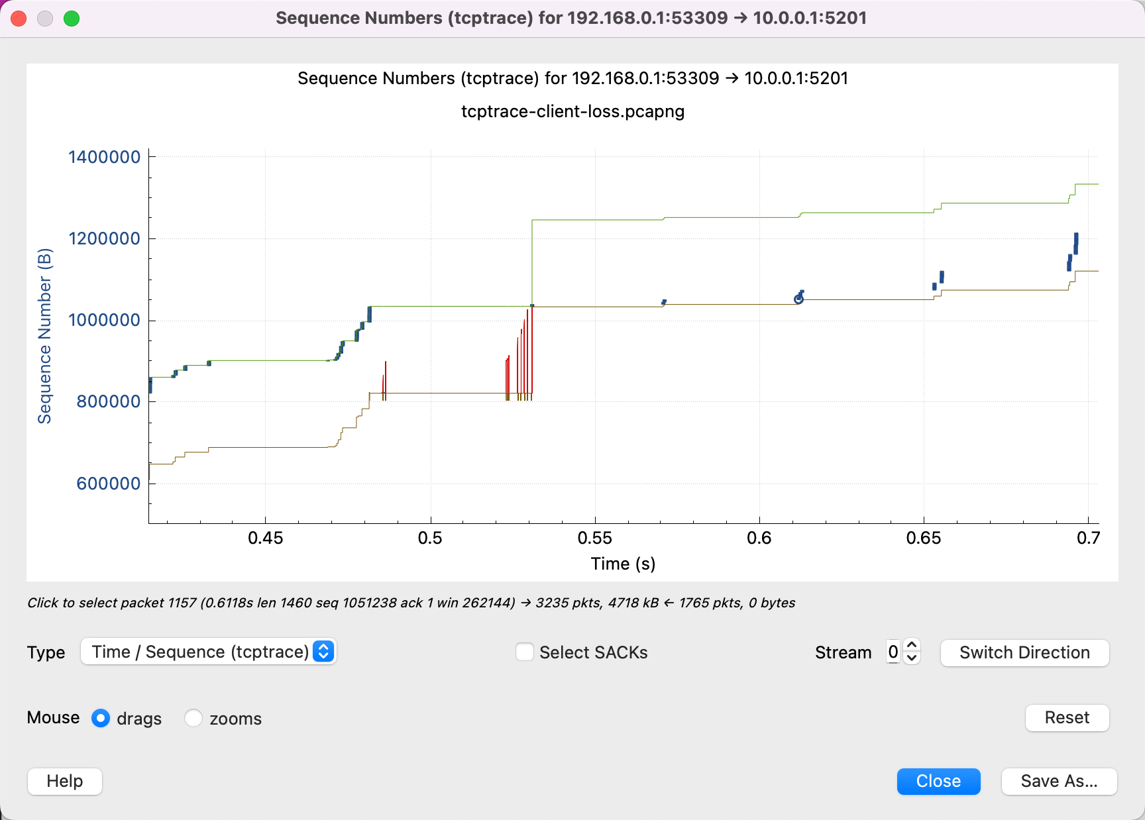Viewport: 1145px width, 820px height.
Task: Click Save As to export graph
Action: [1059, 782]
